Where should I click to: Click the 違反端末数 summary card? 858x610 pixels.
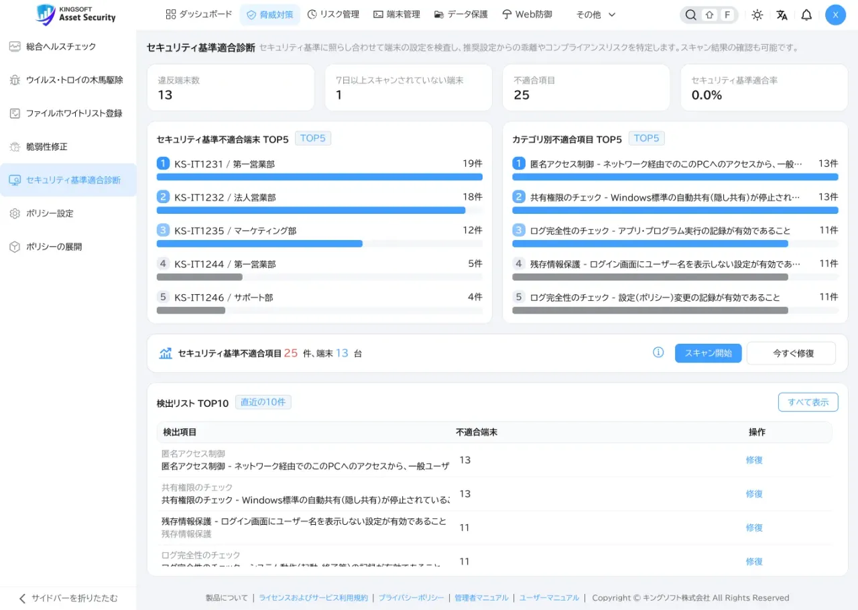click(x=231, y=88)
